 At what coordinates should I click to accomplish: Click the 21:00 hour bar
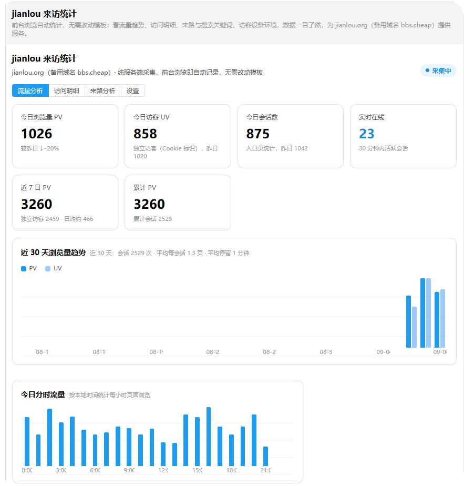tap(265, 456)
